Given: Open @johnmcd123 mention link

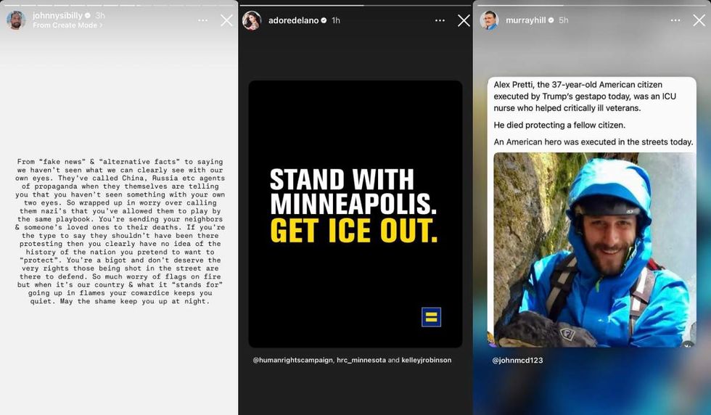Looking at the screenshot, I should tap(517, 360).
